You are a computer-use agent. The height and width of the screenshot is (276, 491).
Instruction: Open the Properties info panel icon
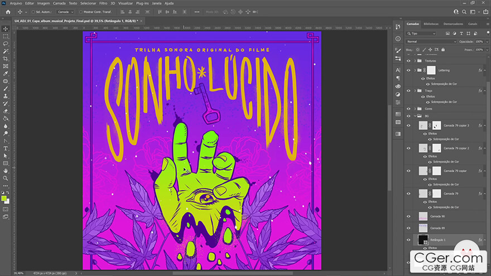pyautogui.click(x=398, y=39)
